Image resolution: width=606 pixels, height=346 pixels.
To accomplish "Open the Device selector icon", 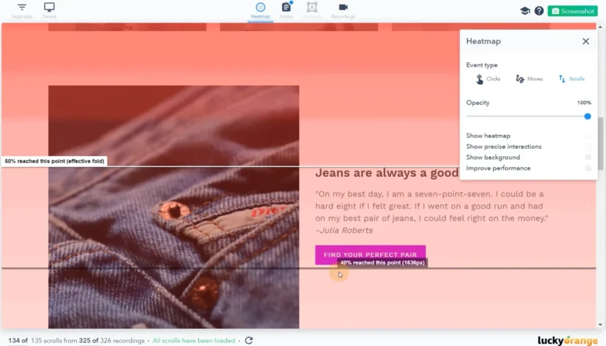I will (49, 7).
